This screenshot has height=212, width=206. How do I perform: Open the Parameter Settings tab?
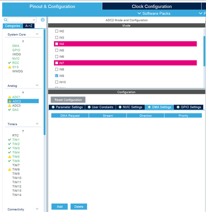click(x=67, y=107)
